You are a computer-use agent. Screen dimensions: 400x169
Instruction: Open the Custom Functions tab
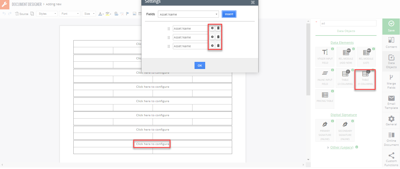[391, 159]
